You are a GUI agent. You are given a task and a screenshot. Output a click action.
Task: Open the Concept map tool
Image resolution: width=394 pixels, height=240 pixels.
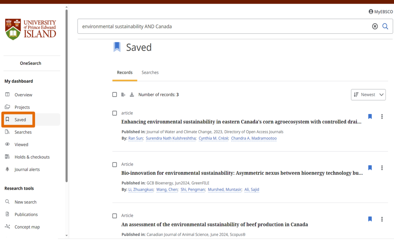click(x=26, y=227)
